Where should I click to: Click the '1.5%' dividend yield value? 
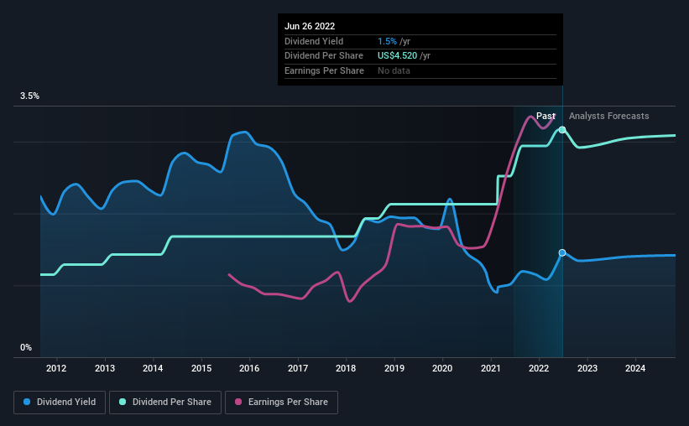tap(387, 41)
